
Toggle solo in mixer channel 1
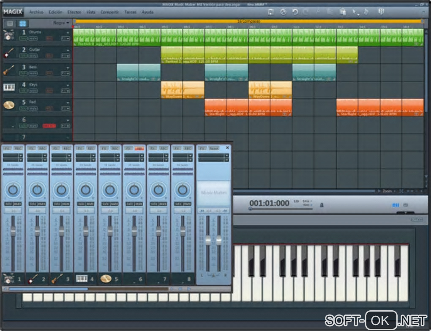point(8,204)
